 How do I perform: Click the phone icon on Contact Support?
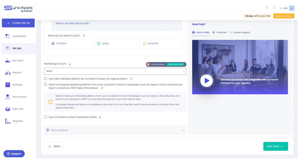click(231, 32)
